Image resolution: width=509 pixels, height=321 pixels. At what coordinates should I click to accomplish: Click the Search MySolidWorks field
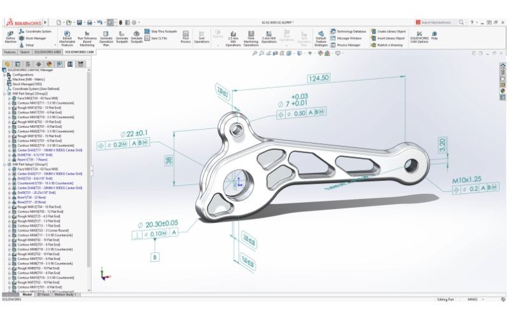437,22
